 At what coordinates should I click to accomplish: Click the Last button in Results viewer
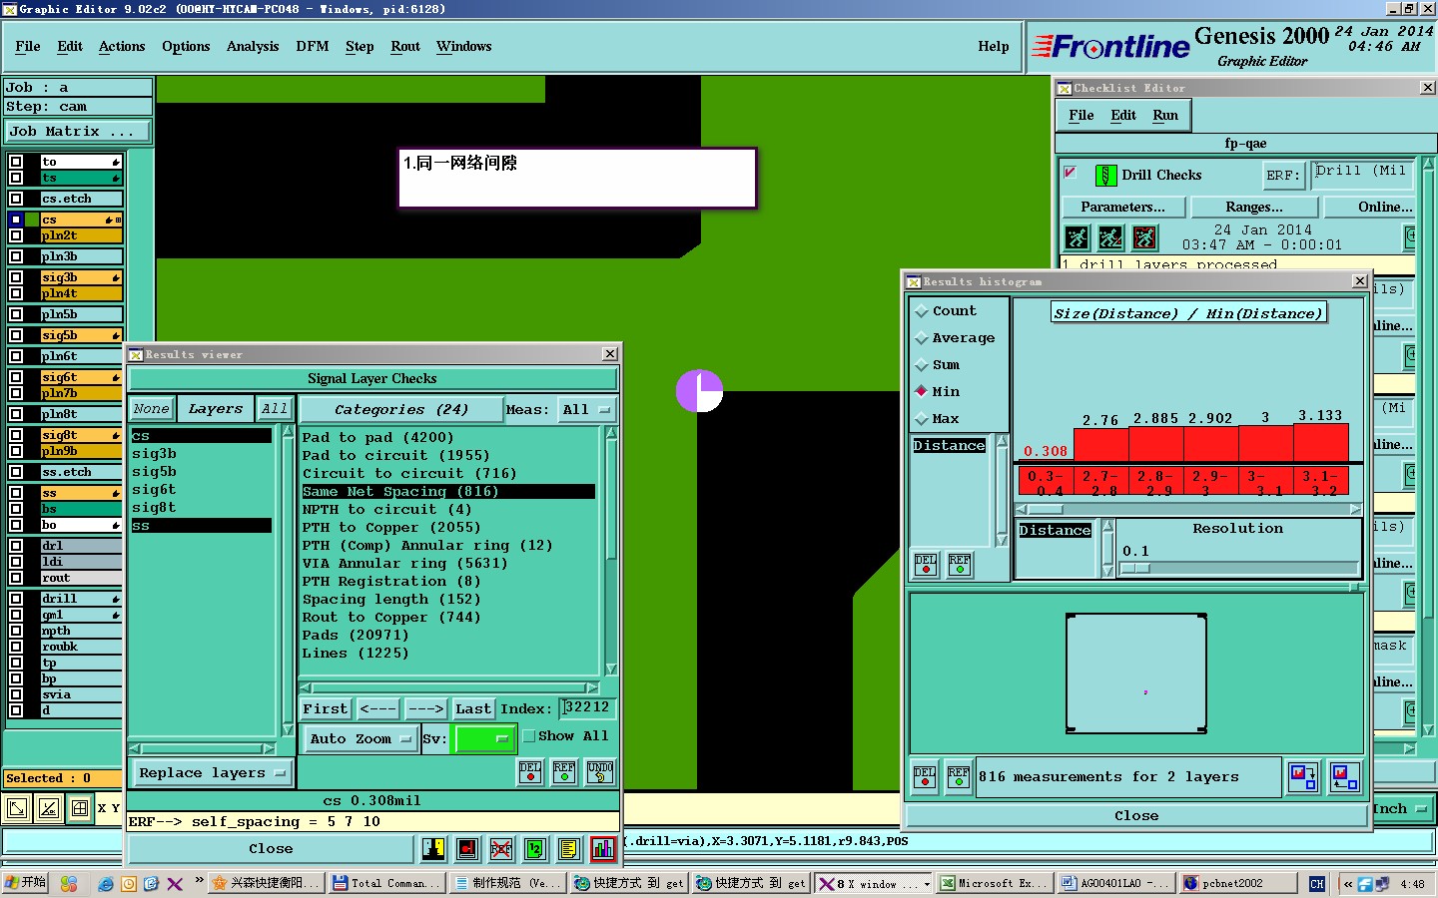click(473, 709)
